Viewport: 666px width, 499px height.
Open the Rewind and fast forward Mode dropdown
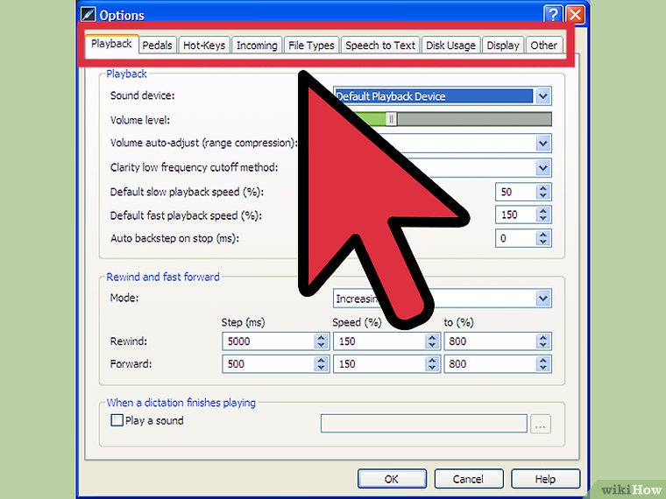tap(543, 299)
